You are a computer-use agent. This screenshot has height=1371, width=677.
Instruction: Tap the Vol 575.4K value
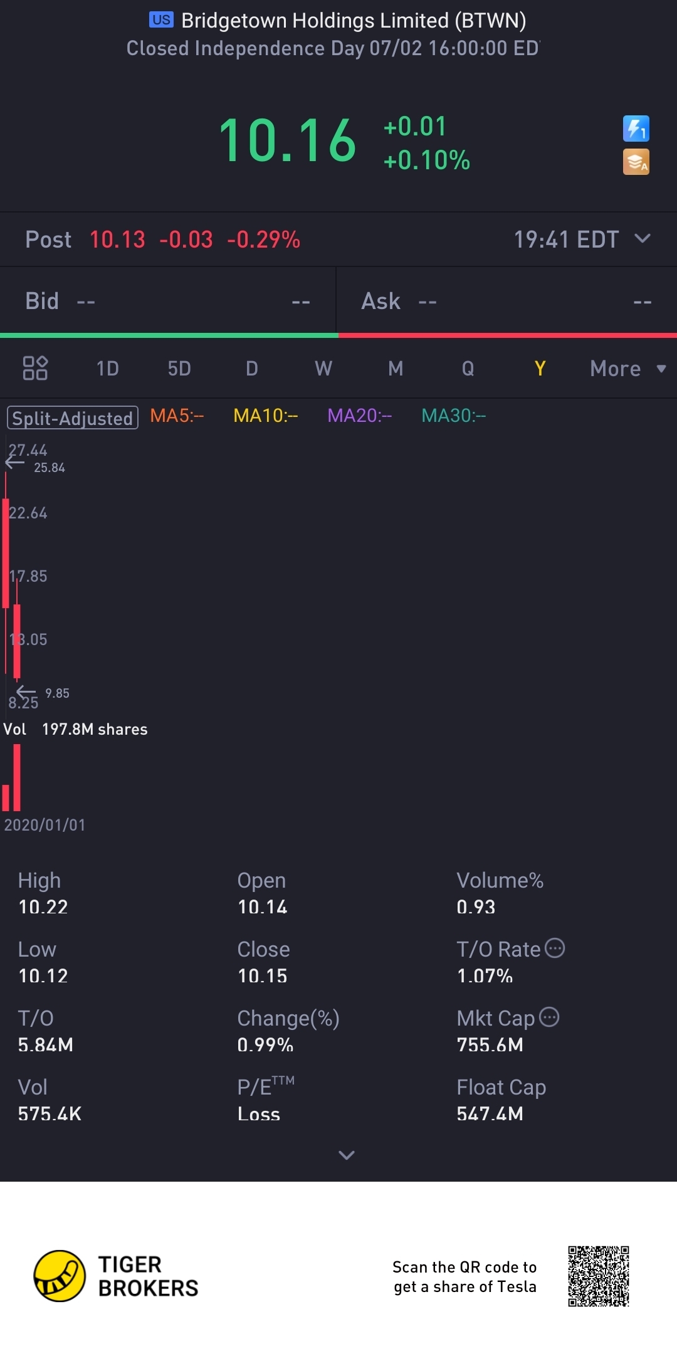point(50,1114)
